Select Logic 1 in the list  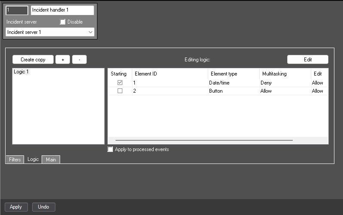[x=21, y=72]
